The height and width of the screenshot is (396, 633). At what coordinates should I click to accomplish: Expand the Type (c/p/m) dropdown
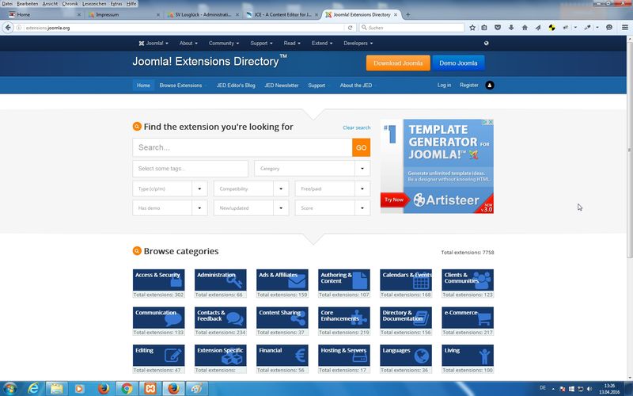170,188
